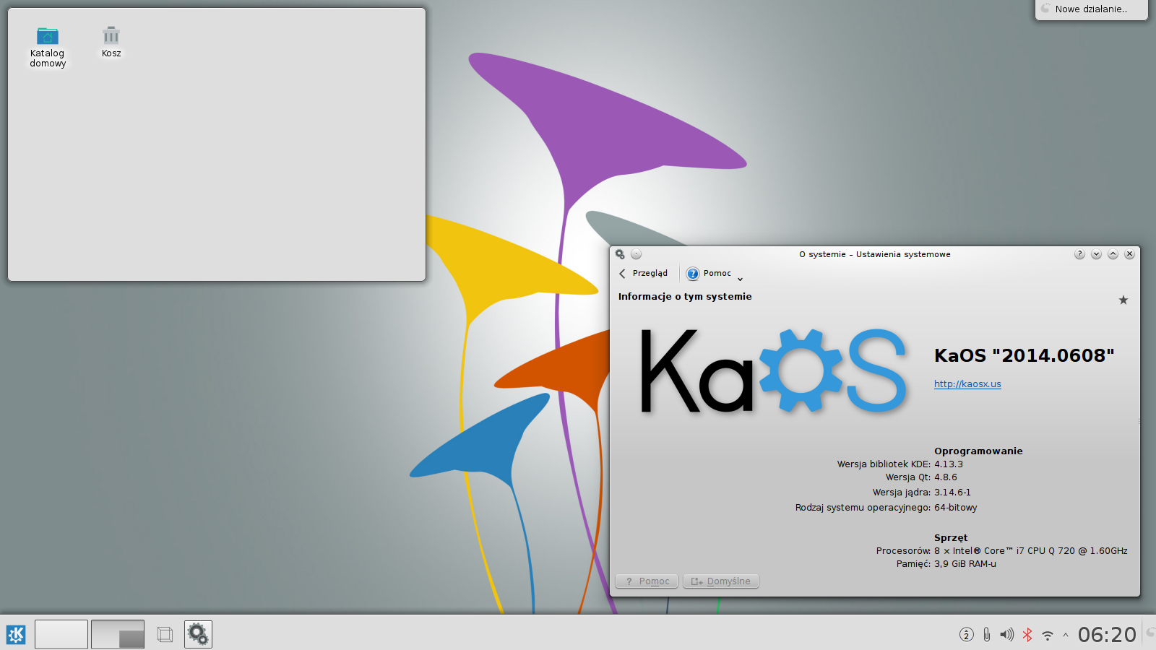Open the Nowe działanie.. activity button

coord(1091,9)
